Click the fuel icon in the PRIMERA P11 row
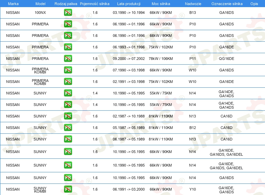The height and width of the screenshot is (195, 265). (68, 59)
